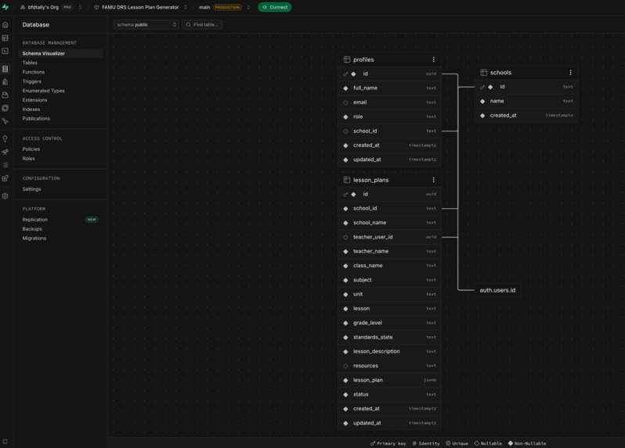Expand the main branch switcher arrows
The width and height of the screenshot is (625, 448).
tap(248, 7)
